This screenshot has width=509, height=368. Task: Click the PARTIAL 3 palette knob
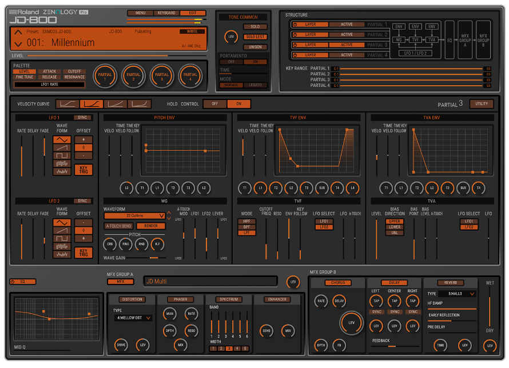(162, 76)
